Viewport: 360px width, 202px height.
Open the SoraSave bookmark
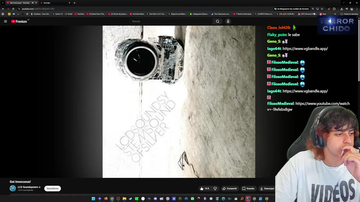coord(40,14)
